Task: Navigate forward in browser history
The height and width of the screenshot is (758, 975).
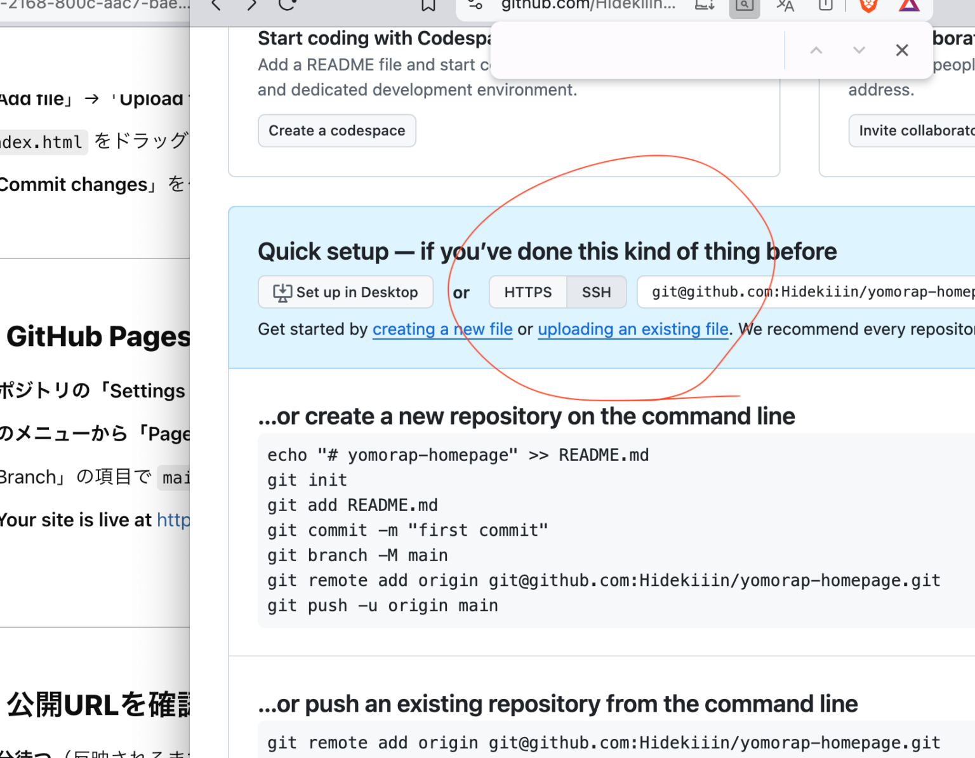Action: tap(251, 4)
